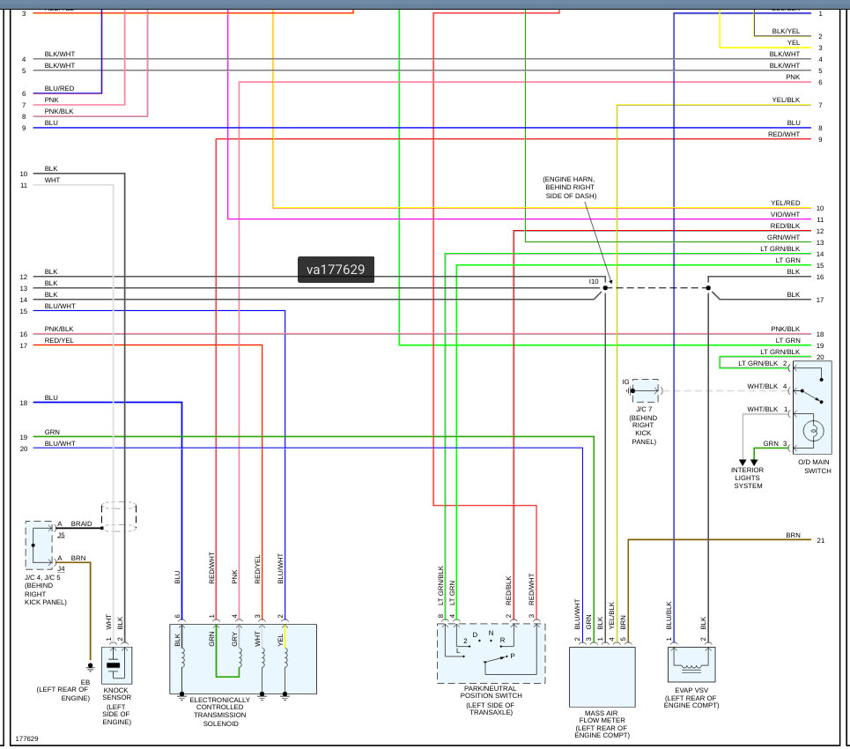Select the EB LEFT REAR OF ENGINE label
Image resolution: width=850 pixels, height=749 pixels.
coord(63,690)
